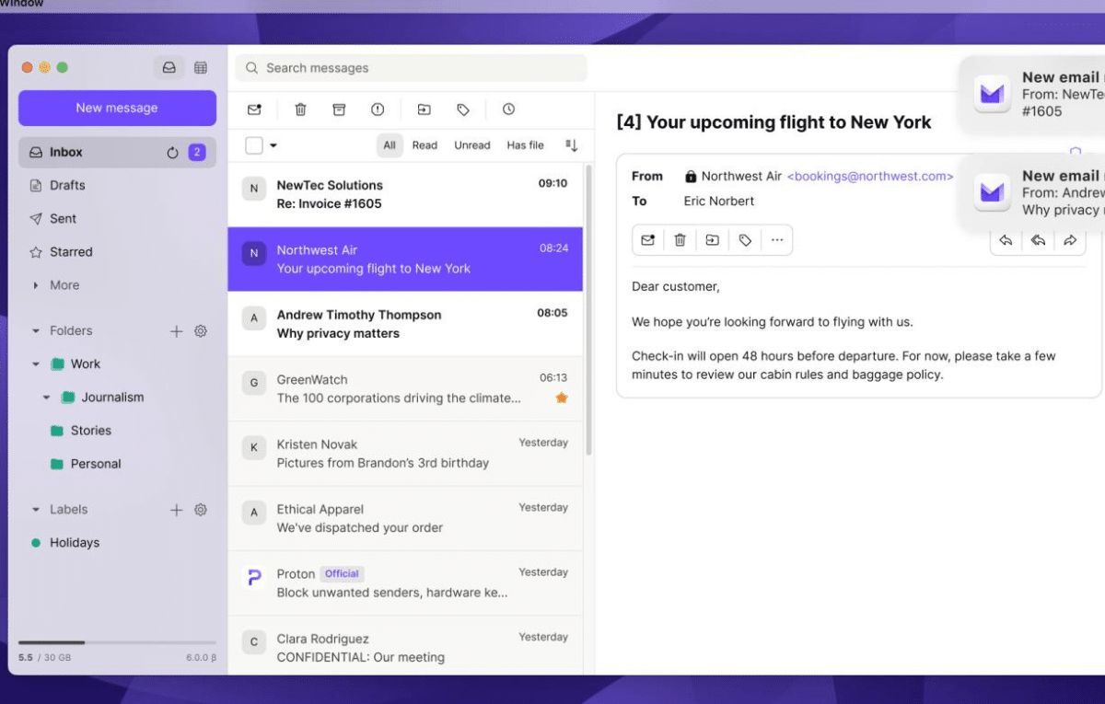1105x704 pixels.
Task: Tick the select-all messages checkbox
Action: point(254,145)
